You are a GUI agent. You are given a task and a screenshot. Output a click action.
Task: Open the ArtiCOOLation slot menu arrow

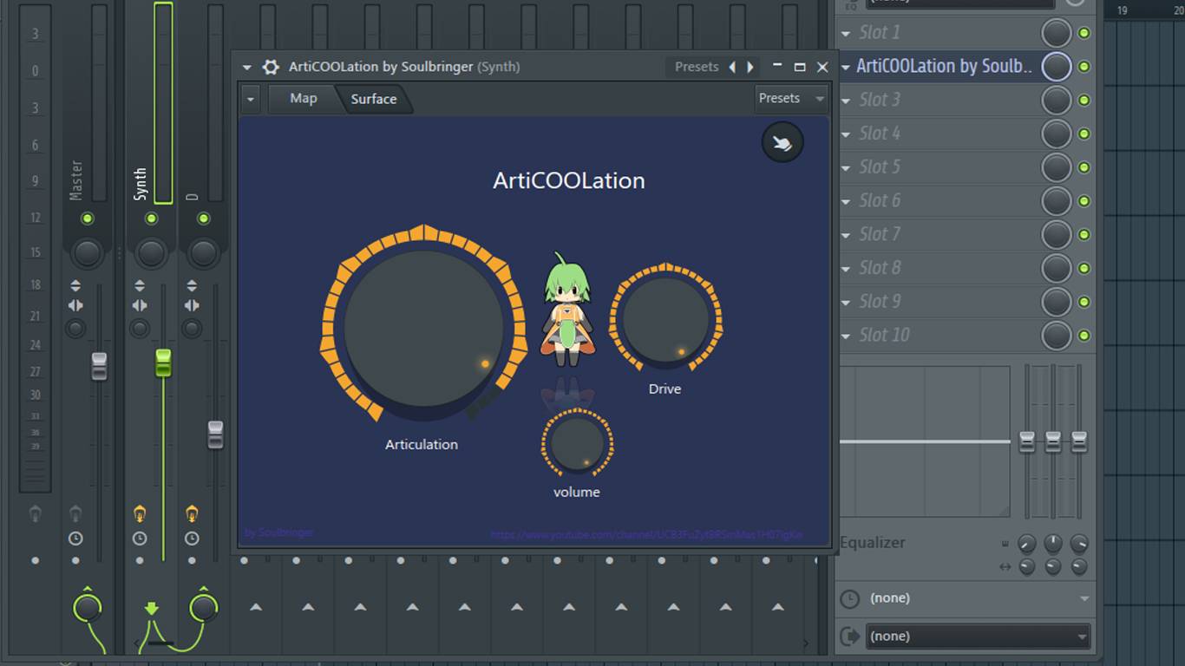[x=846, y=67]
